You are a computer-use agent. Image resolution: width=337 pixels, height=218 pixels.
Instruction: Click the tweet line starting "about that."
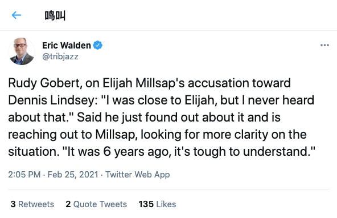(144, 118)
